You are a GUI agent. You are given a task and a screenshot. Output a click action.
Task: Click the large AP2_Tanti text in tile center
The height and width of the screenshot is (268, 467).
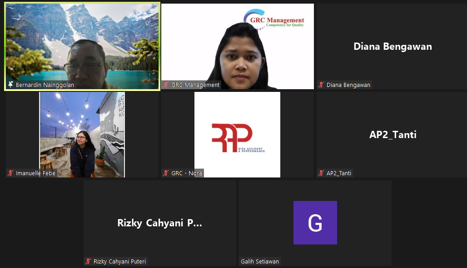pyautogui.click(x=392, y=134)
